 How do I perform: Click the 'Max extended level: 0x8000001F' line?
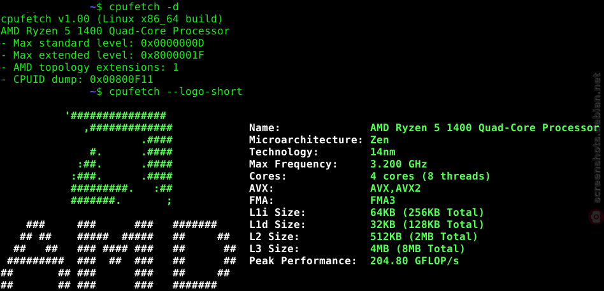tap(103, 55)
